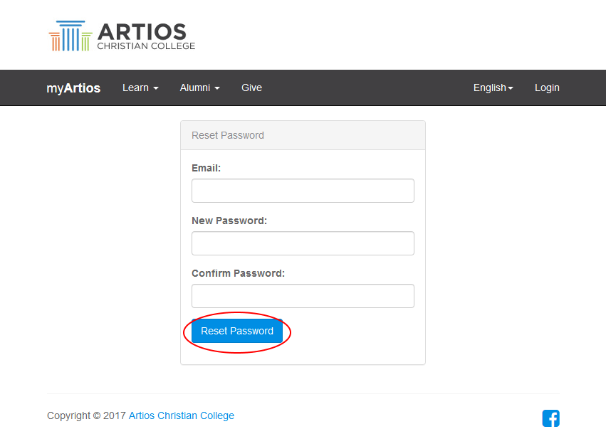Select the Confirm Password field
The image size is (606, 429).
[303, 296]
